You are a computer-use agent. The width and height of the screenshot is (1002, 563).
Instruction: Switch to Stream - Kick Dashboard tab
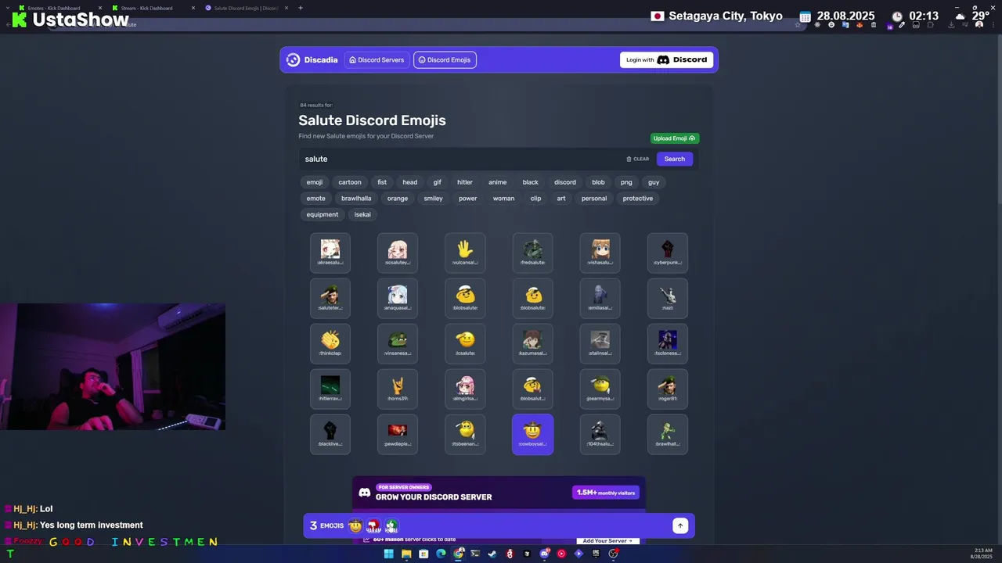[152, 8]
